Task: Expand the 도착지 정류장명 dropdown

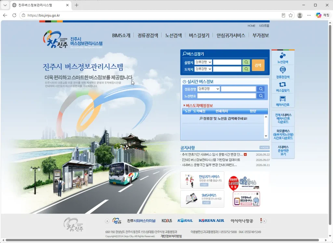Action: tap(203, 69)
